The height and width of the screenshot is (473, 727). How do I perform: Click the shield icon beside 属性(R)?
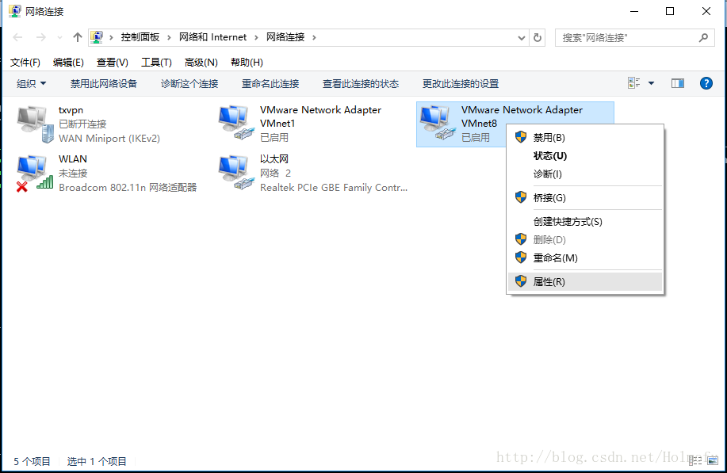coord(521,280)
